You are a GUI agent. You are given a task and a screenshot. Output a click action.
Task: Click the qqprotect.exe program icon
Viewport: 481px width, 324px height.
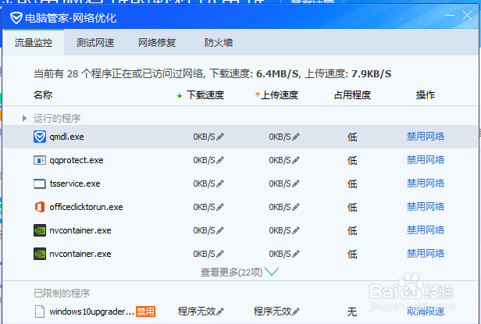pos(40,160)
